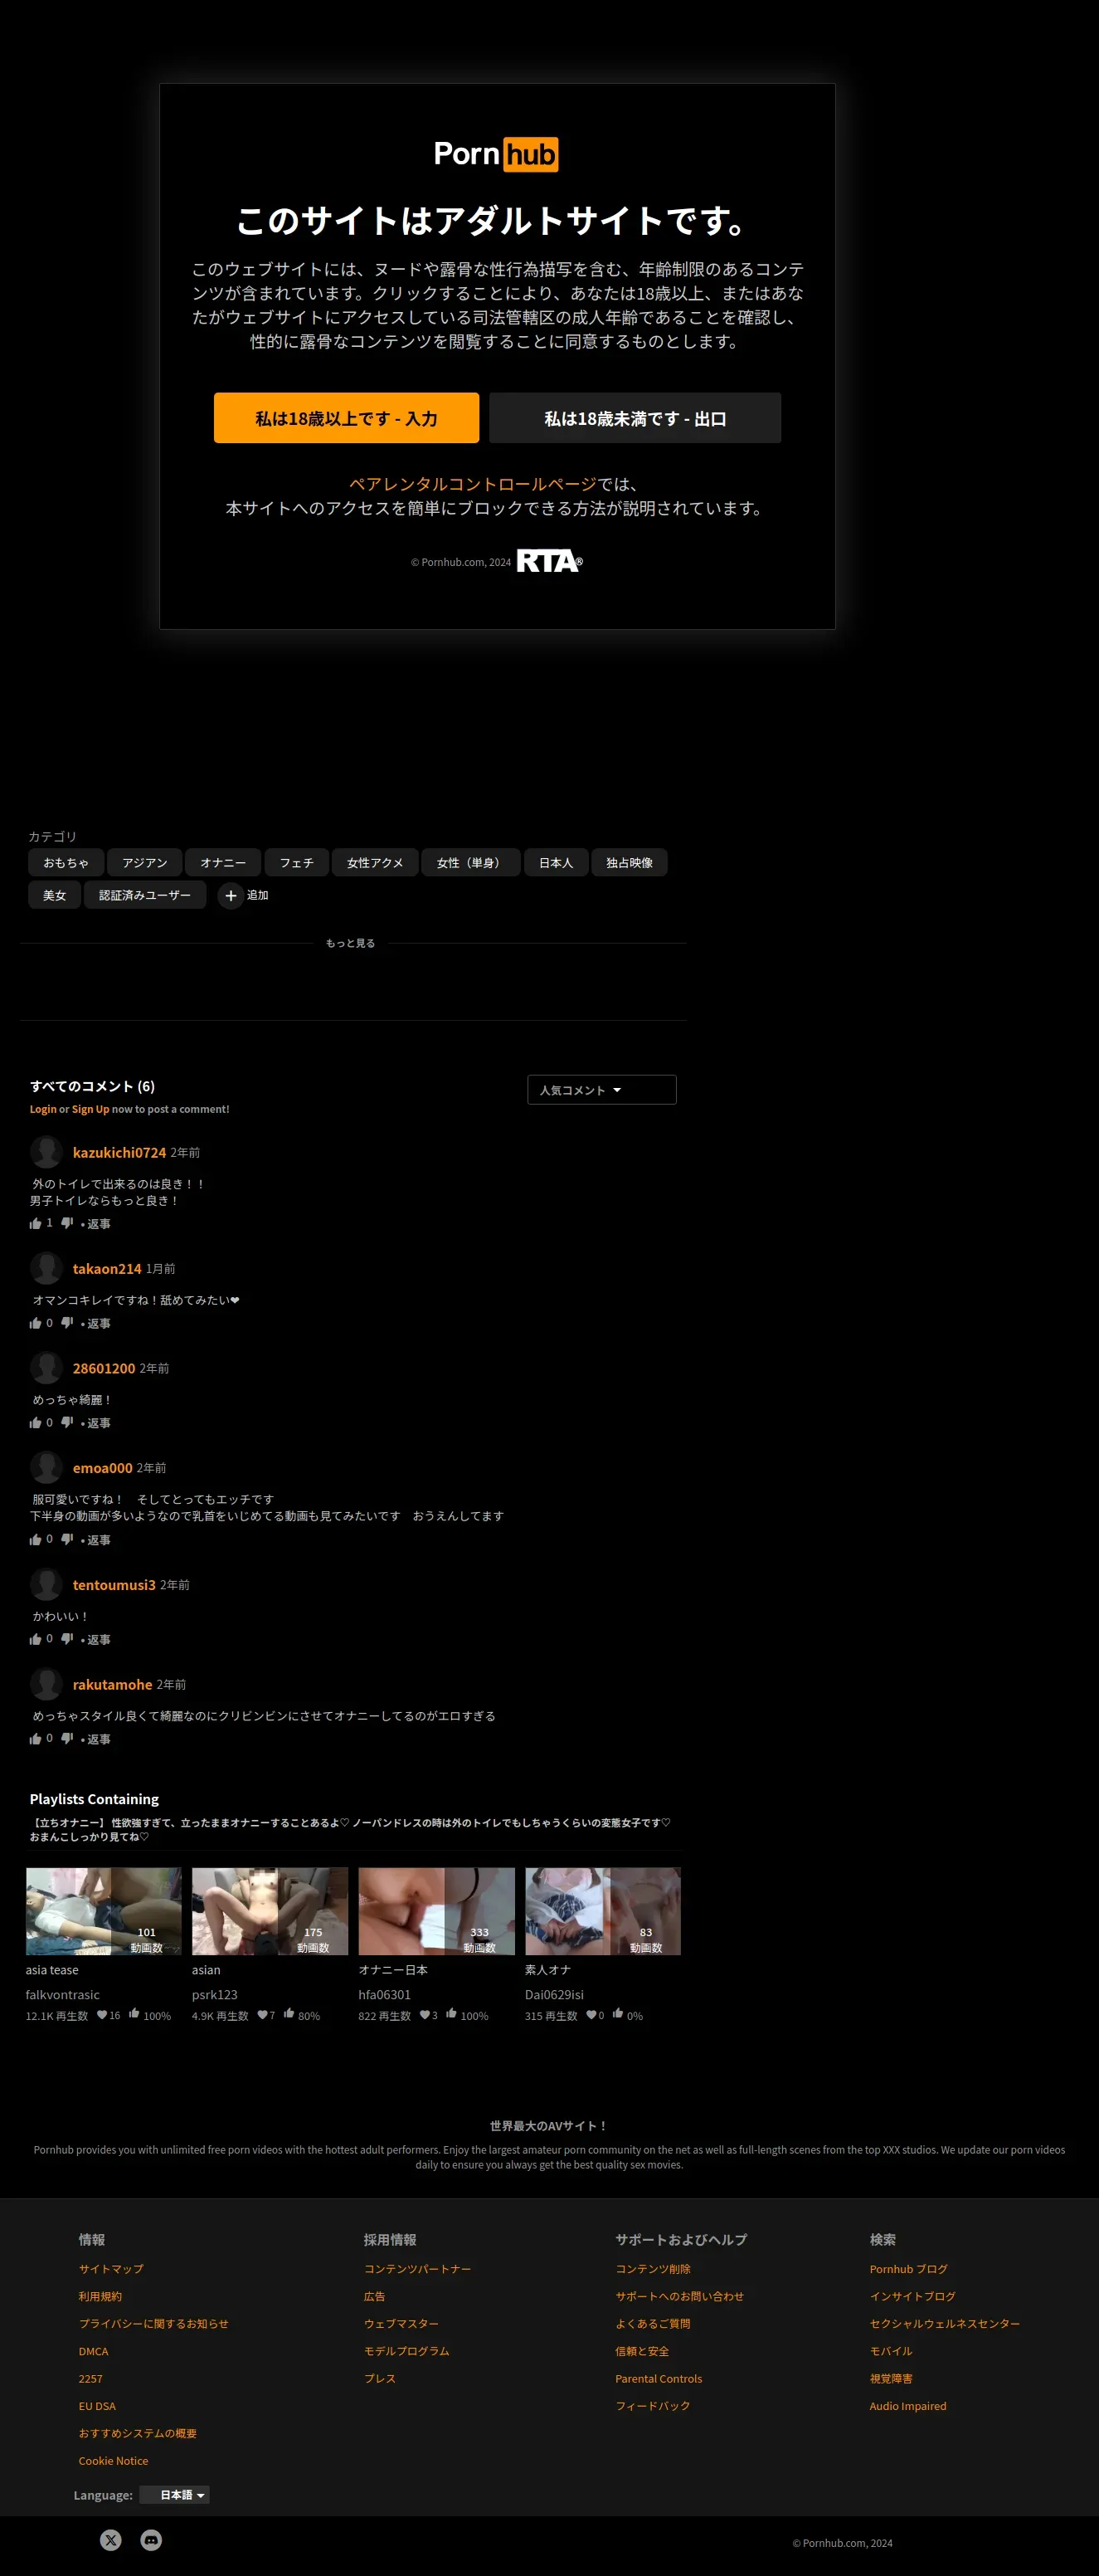Viewport: 1099px width, 2576px height.
Task: Click the Pornhub logo in the dialog
Action: tap(497, 154)
